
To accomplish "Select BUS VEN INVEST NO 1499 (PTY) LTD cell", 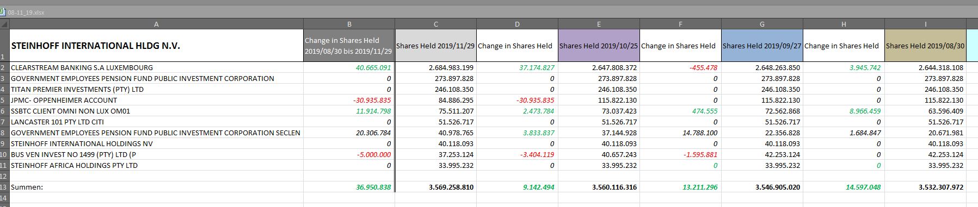I will coord(156,154).
